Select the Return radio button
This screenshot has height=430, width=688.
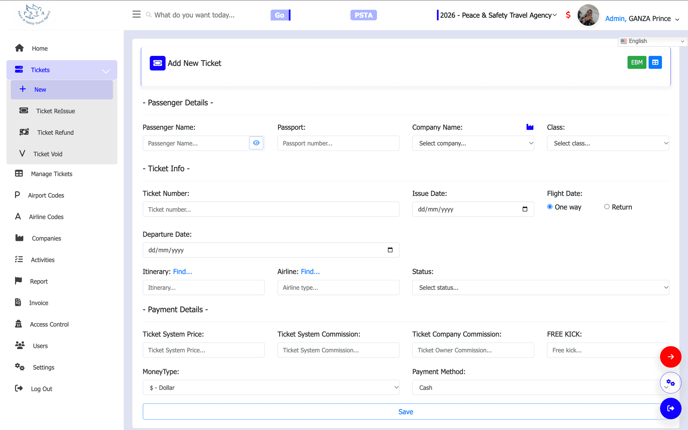pyautogui.click(x=607, y=207)
